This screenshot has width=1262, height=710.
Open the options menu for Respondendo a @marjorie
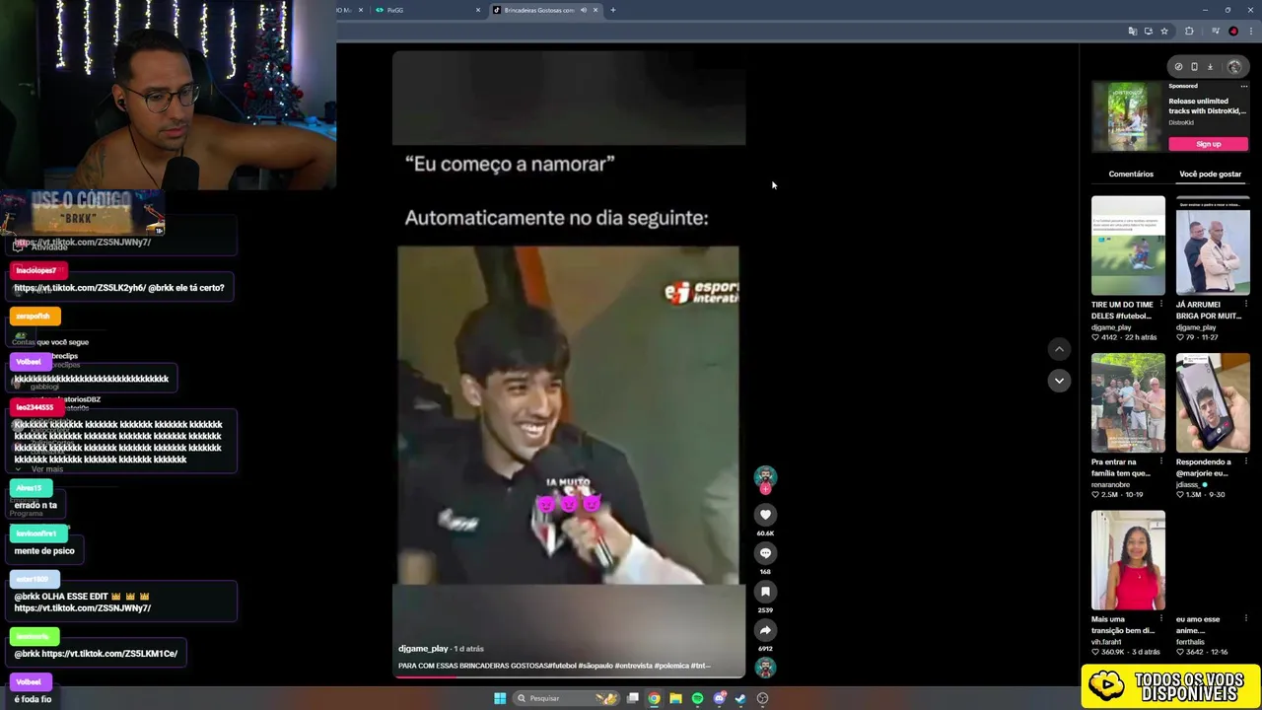(1247, 462)
